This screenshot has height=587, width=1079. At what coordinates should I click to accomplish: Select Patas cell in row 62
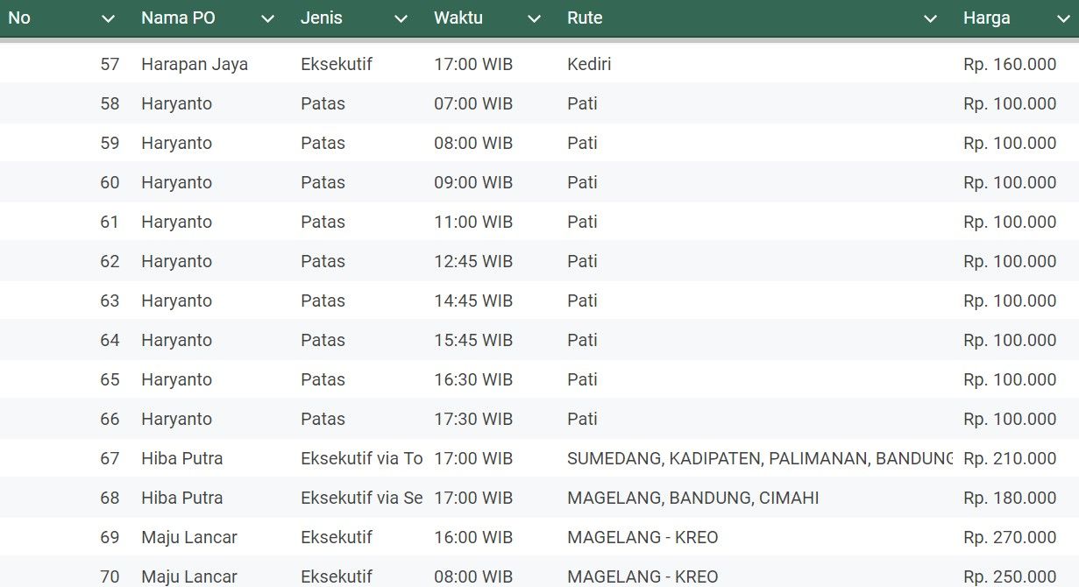tap(323, 261)
